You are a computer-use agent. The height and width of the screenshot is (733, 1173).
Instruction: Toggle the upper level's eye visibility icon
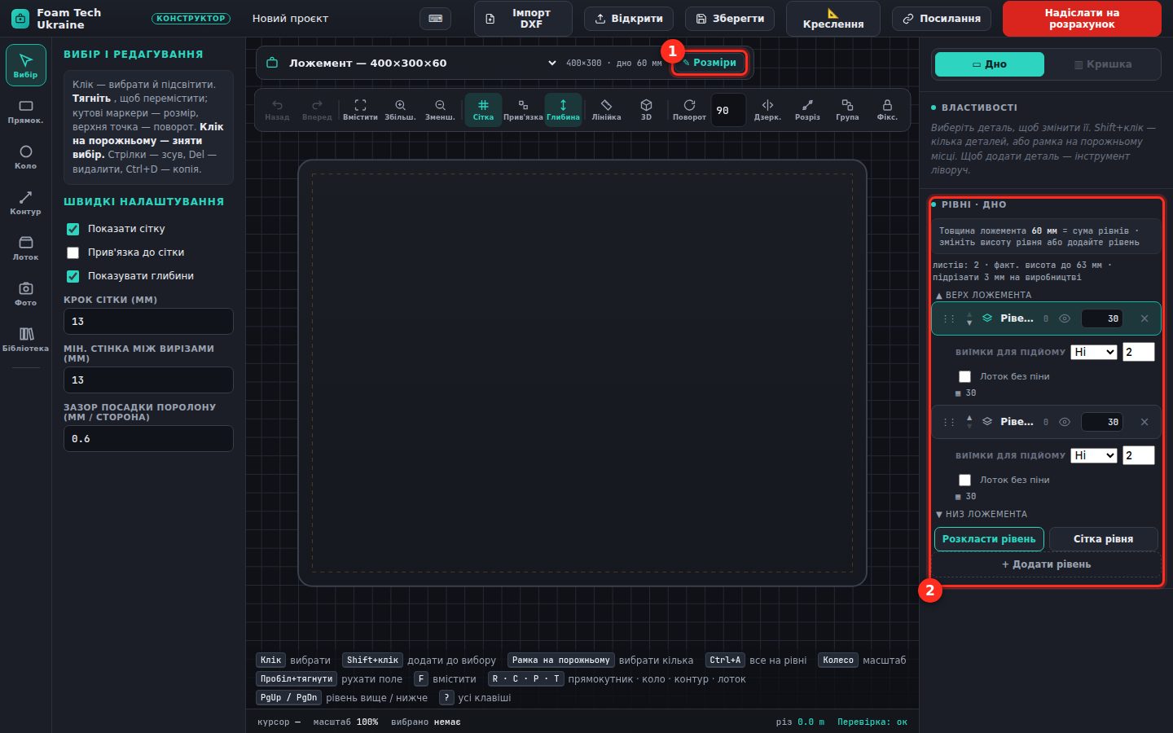click(x=1064, y=318)
